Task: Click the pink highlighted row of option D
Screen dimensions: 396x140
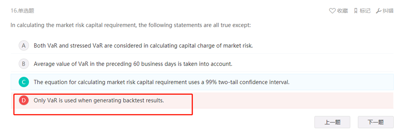Action: pos(202,100)
